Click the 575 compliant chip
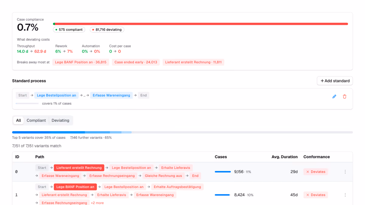Image resolution: width=365 pixels, height=205 pixels. [x=69, y=30]
